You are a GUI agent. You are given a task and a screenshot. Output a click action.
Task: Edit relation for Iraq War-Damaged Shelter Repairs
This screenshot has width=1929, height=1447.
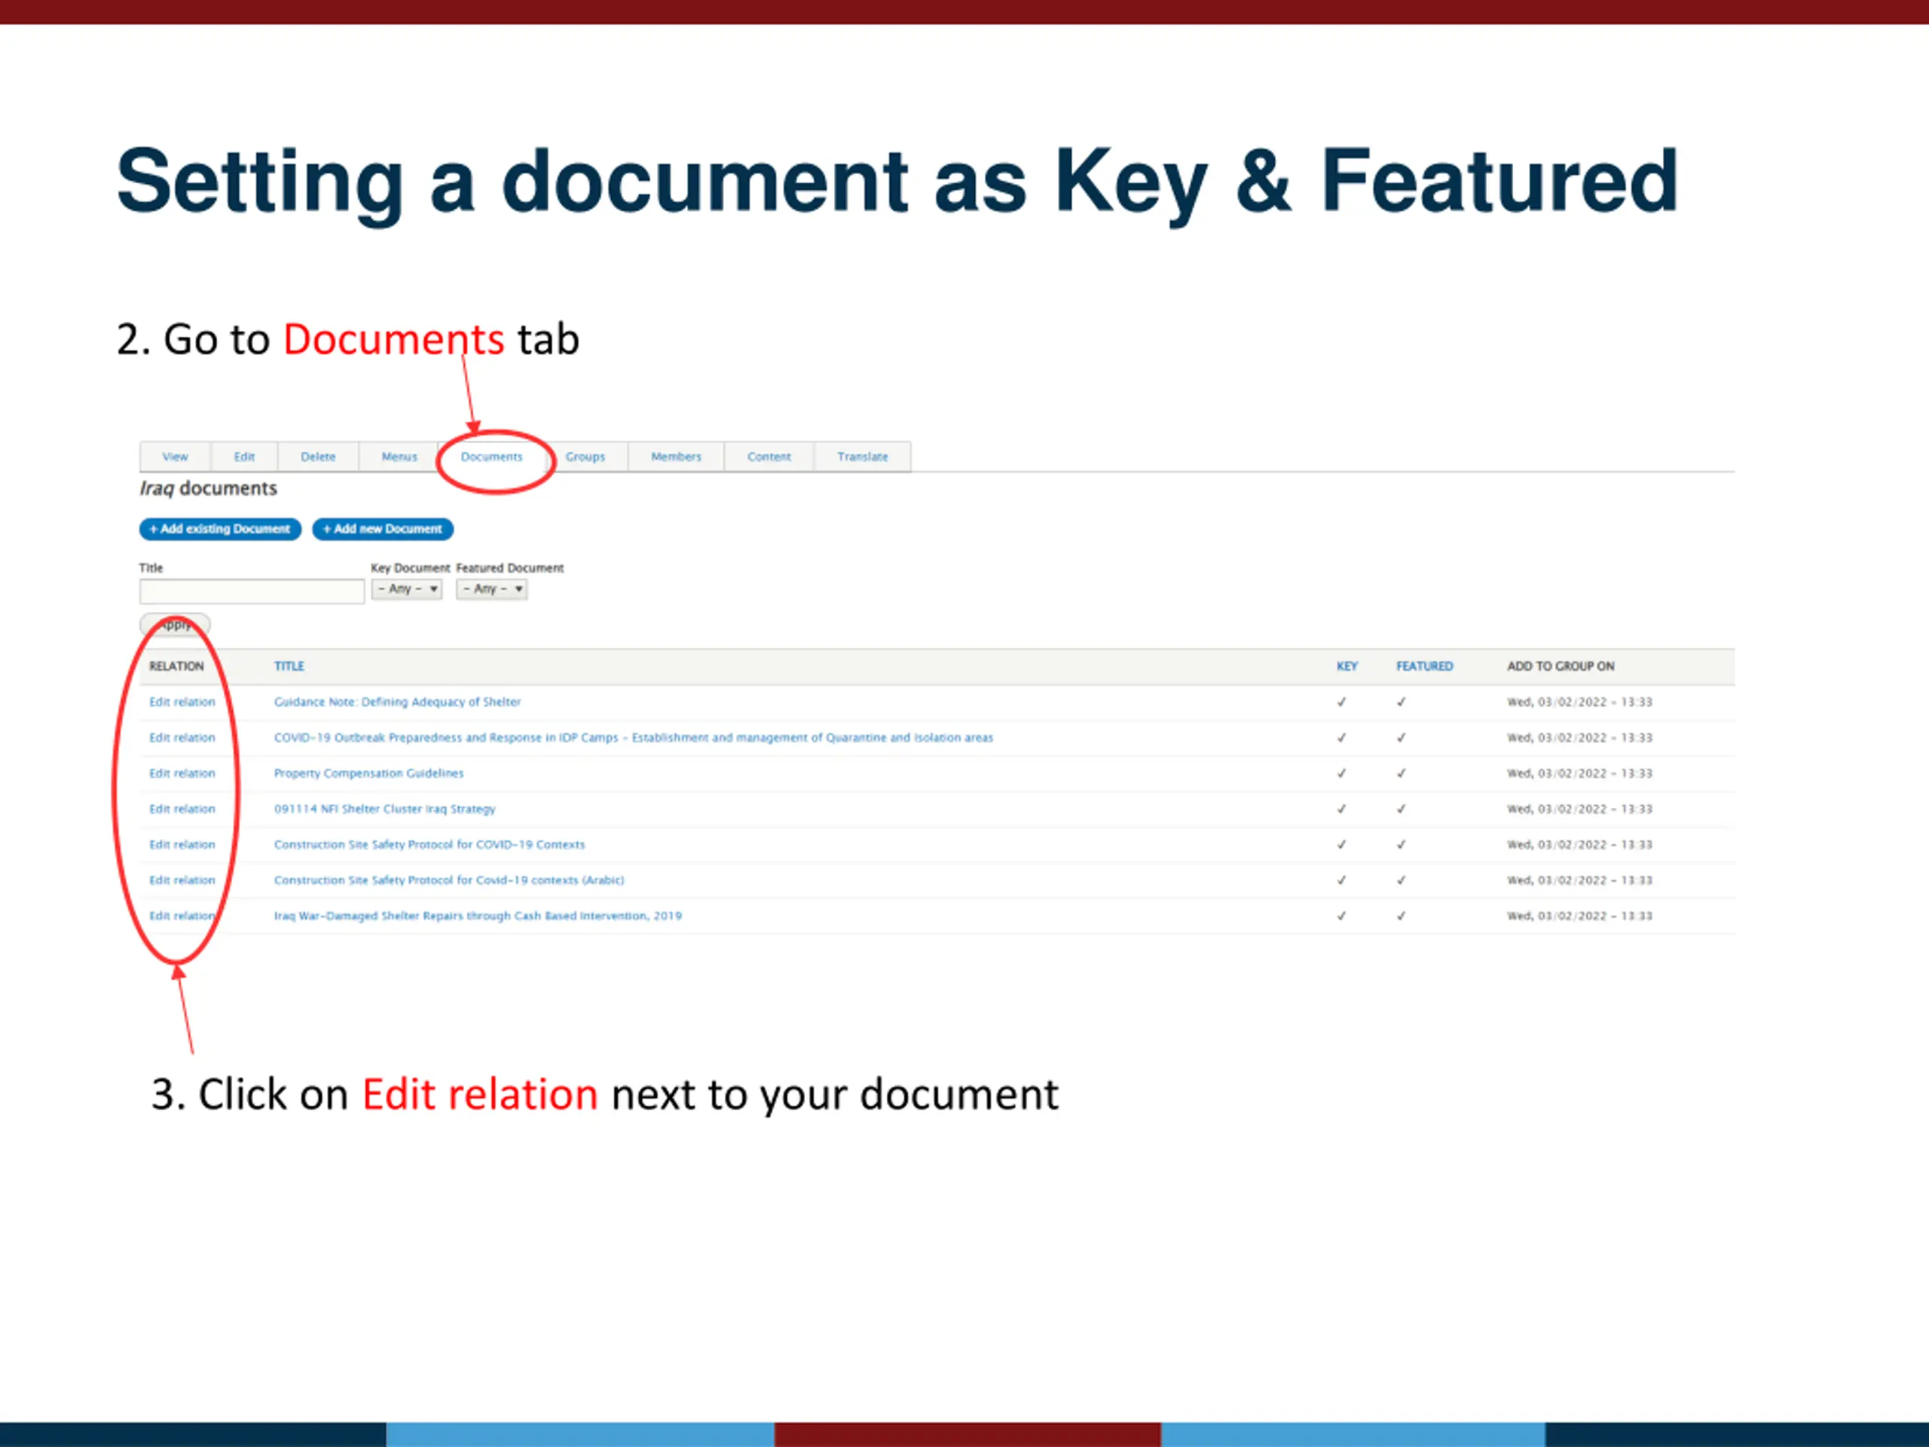coord(182,916)
